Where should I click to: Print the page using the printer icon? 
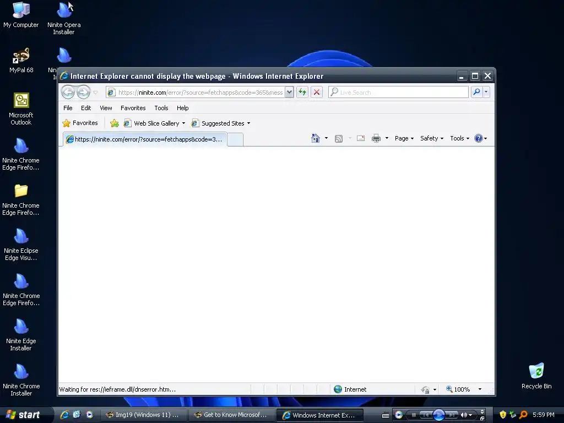[x=376, y=138]
